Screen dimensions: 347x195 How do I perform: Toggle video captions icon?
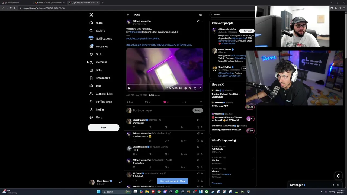point(180,88)
